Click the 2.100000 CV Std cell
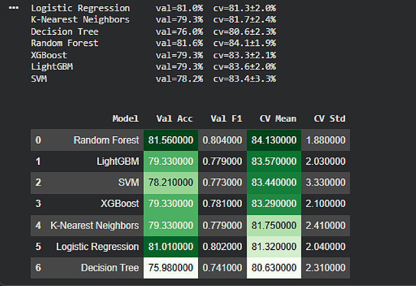416x286 pixels. (x=326, y=204)
